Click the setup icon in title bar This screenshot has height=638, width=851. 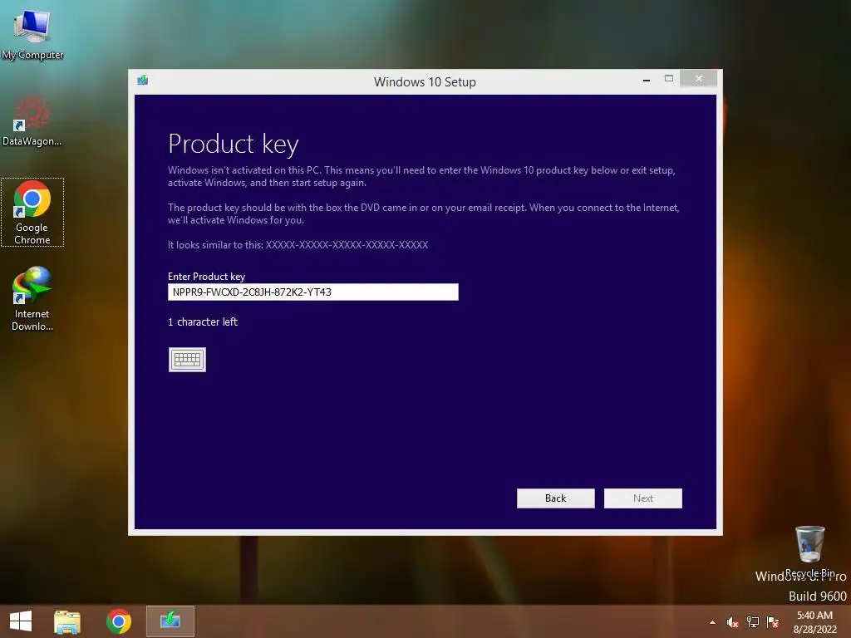point(143,81)
